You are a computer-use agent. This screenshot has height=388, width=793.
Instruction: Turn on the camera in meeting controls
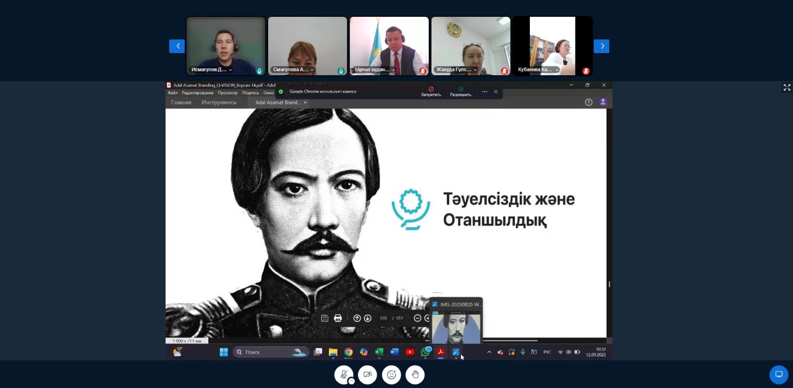(x=368, y=375)
